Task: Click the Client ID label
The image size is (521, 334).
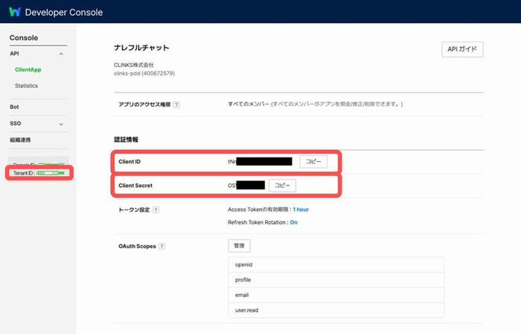Action: tap(130, 162)
